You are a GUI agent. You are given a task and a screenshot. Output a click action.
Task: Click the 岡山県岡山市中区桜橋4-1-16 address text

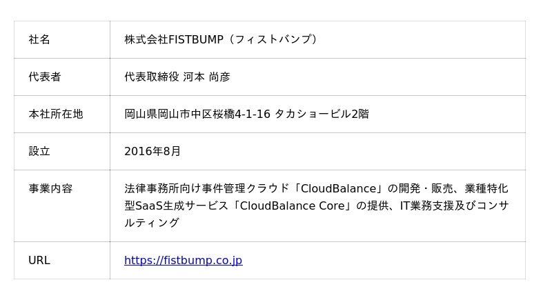coord(197,114)
